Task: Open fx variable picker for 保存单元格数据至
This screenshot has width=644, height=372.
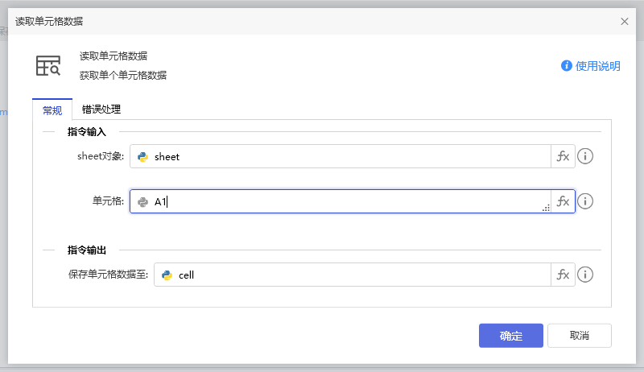Action: (x=563, y=275)
